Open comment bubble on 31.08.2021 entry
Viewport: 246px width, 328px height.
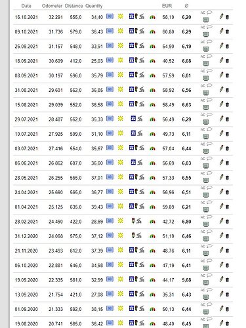point(209,85)
